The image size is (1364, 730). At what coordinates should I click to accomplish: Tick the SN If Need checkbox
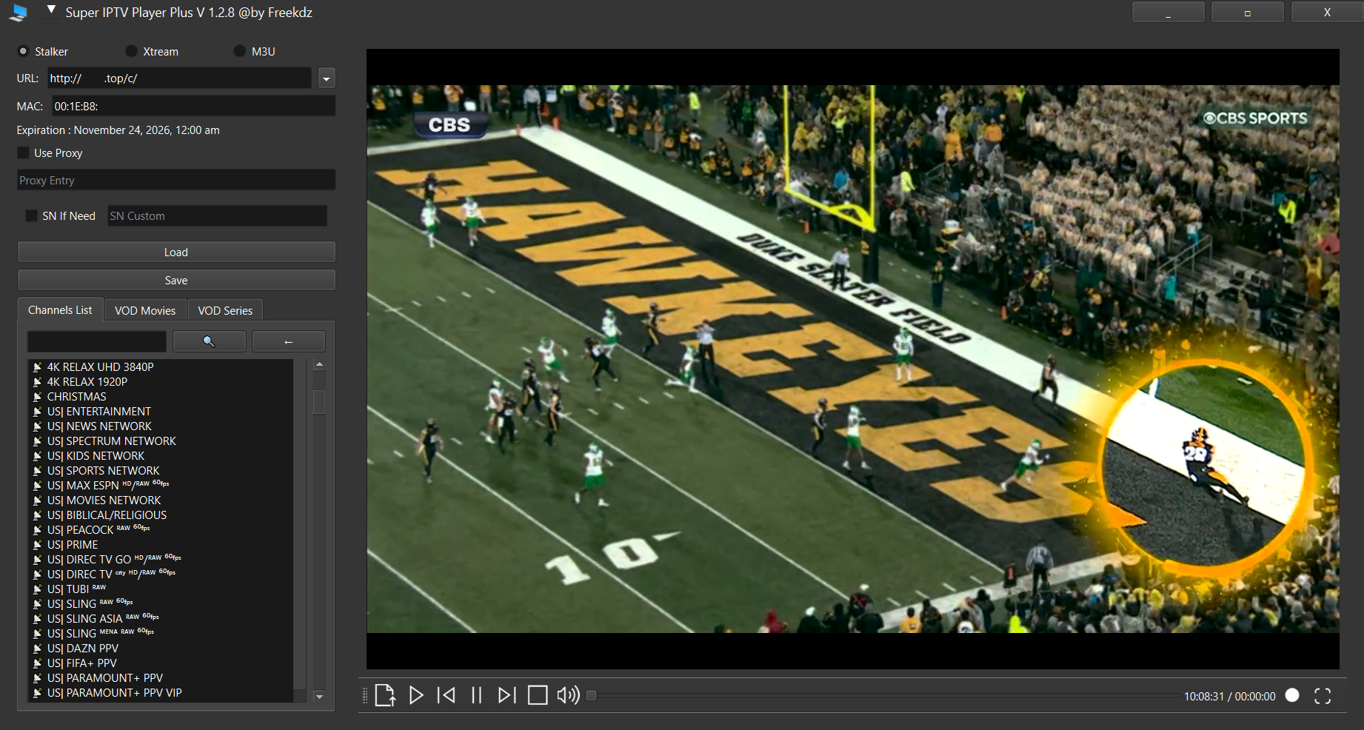(31, 216)
